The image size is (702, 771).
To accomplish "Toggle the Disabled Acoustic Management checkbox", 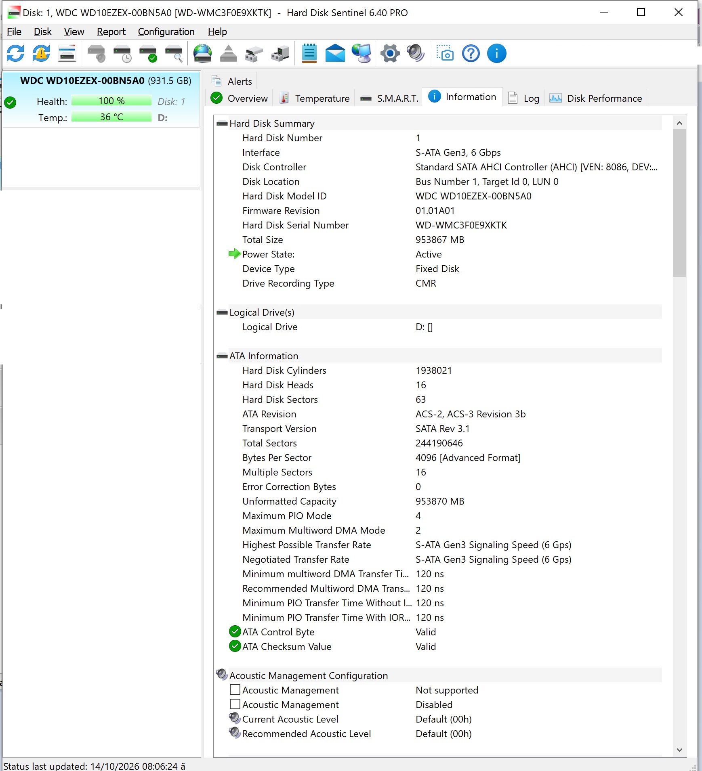I will point(235,704).
